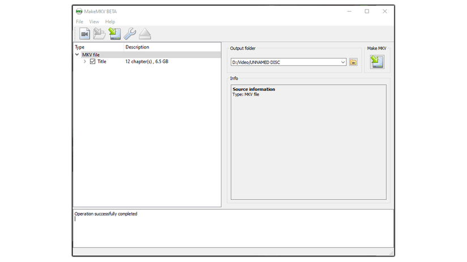467x262 pixels.
Task: Maximize the MakeMKV window
Action: pos(367,11)
